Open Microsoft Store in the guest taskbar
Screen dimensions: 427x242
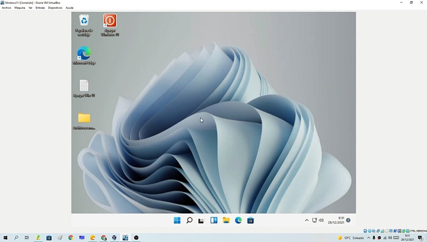click(x=250, y=220)
